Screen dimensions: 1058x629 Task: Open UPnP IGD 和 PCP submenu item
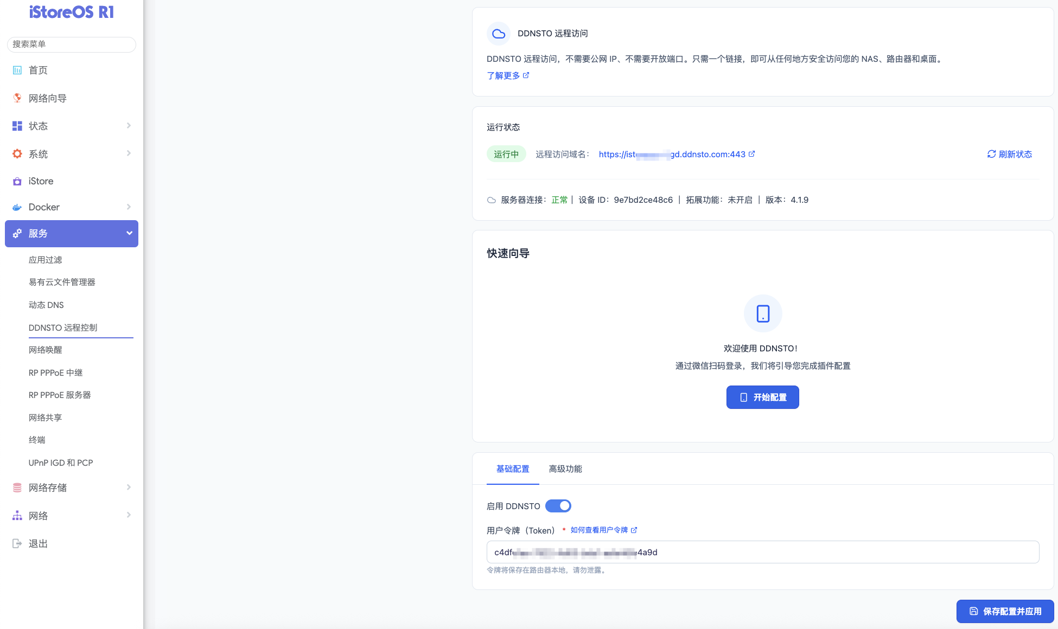[x=61, y=463]
